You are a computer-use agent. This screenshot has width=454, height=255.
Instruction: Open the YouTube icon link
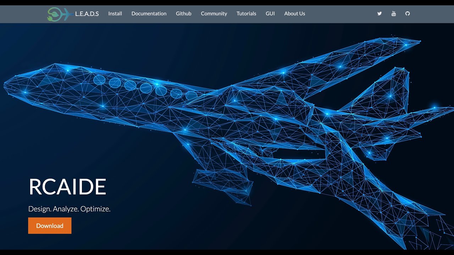tap(393, 13)
